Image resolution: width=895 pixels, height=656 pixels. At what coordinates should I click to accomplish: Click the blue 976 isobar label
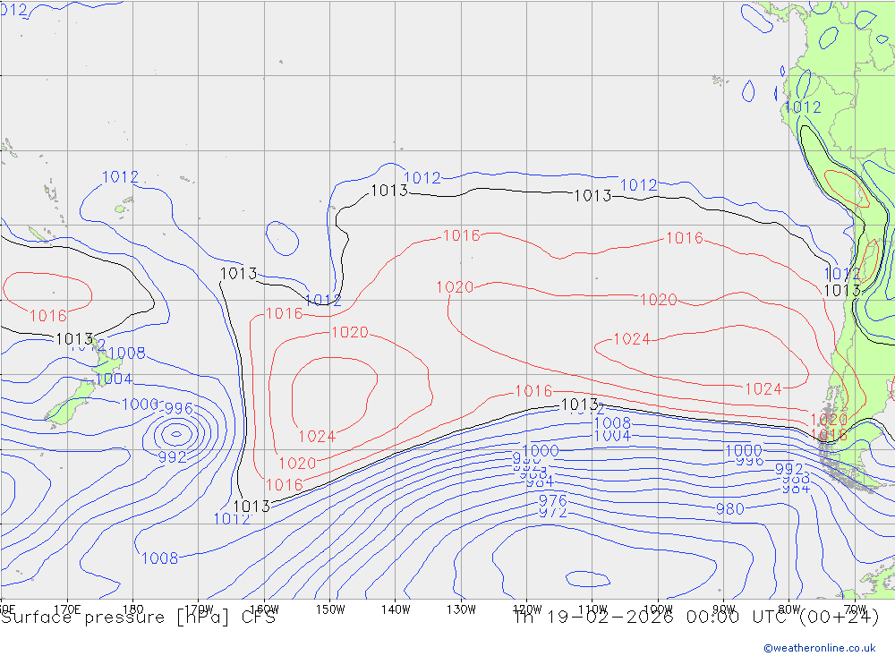(x=552, y=500)
